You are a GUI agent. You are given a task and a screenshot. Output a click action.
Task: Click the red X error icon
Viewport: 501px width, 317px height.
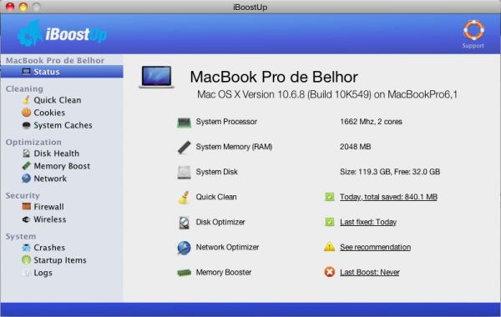330,272
